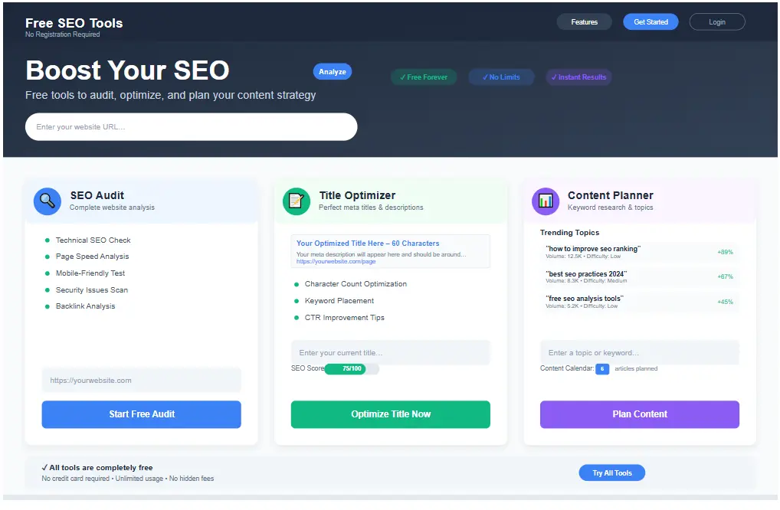Click the bullet beside Backlink Analysis
This screenshot has height=510, width=780.
click(48, 306)
